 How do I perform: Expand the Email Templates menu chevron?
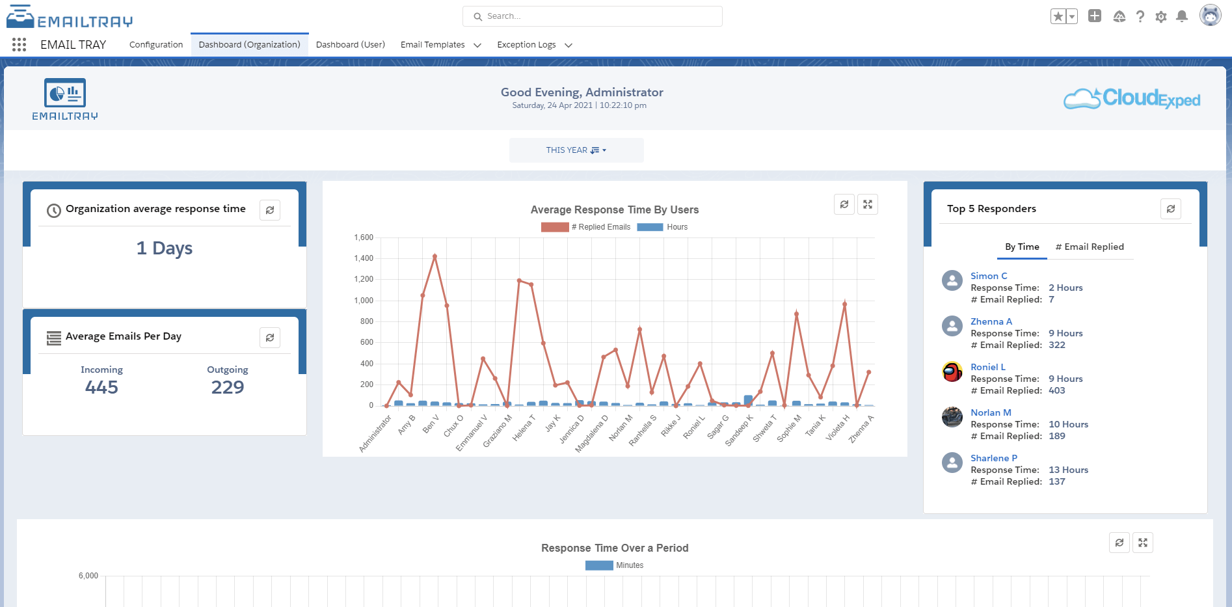(477, 45)
